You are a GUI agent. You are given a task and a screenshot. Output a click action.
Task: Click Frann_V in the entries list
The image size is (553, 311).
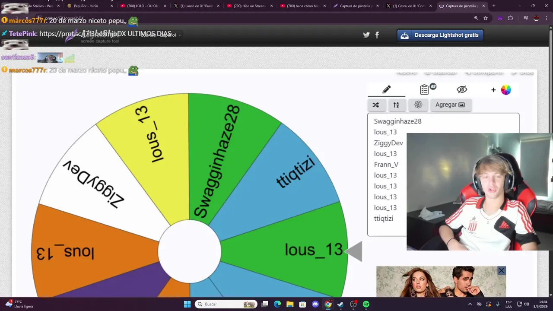[x=386, y=165]
